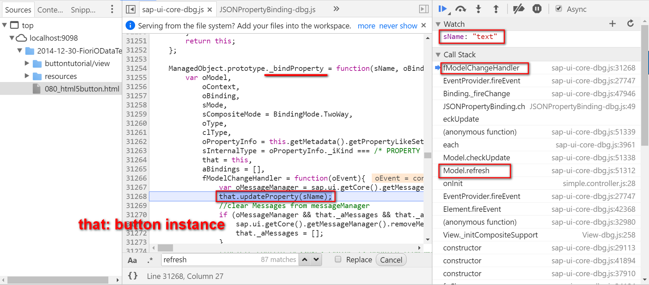Screen dimensions: 649x285
Task: Select Binding._fireChange call stack frame
Action: (536, 94)
